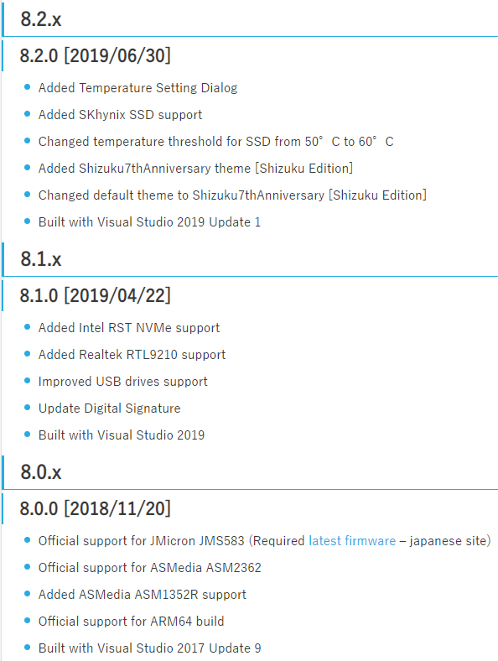The image size is (498, 661).
Task: Click 'Official support for ASMedia ASM2362' entry
Action: pyautogui.click(x=149, y=567)
